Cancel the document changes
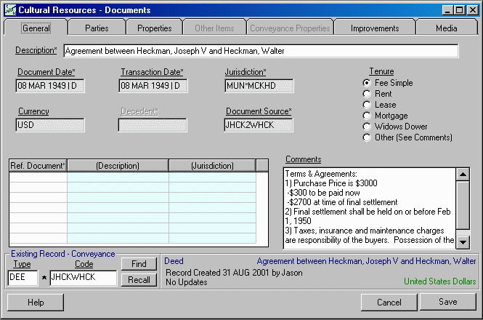The width and height of the screenshot is (483, 320). click(x=389, y=303)
